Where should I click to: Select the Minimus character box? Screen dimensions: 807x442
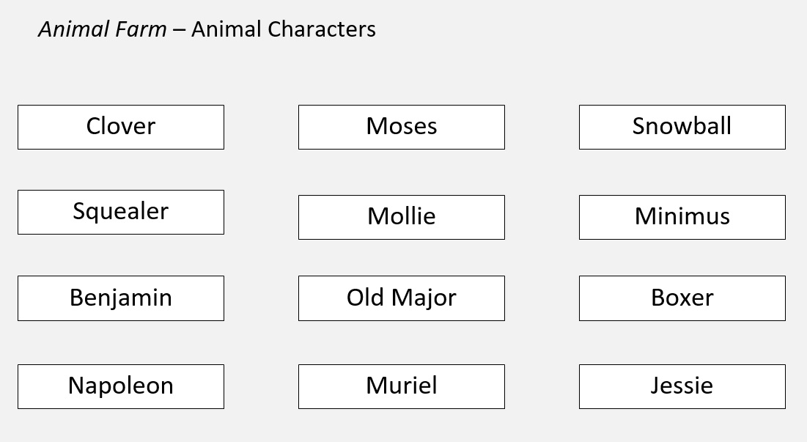point(682,217)
